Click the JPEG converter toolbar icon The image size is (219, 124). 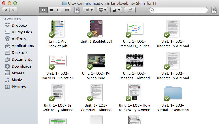point(77,10)
